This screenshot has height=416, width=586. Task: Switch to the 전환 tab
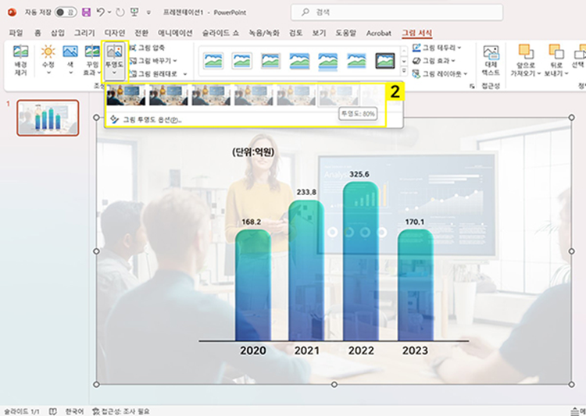pos(141,33)
